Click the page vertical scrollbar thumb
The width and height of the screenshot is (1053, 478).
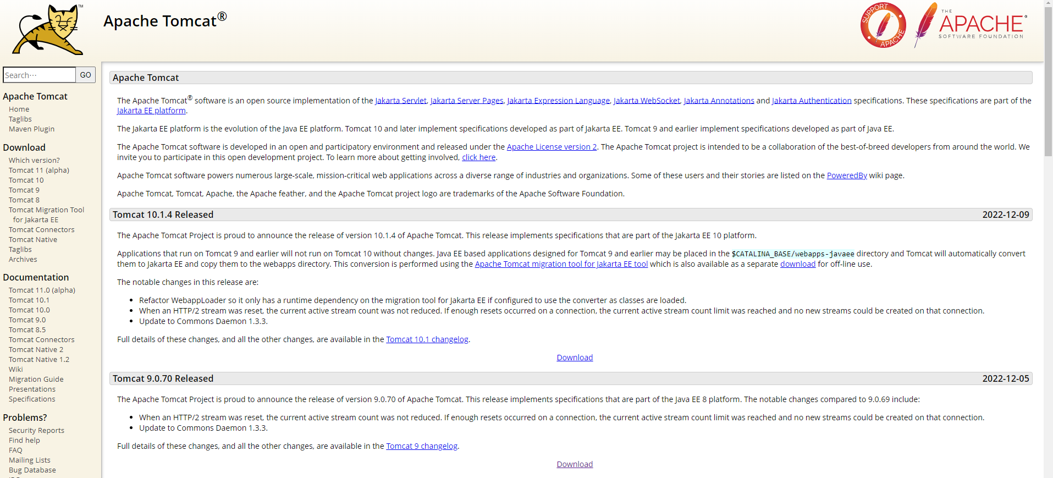click(x=1048, y=83)
